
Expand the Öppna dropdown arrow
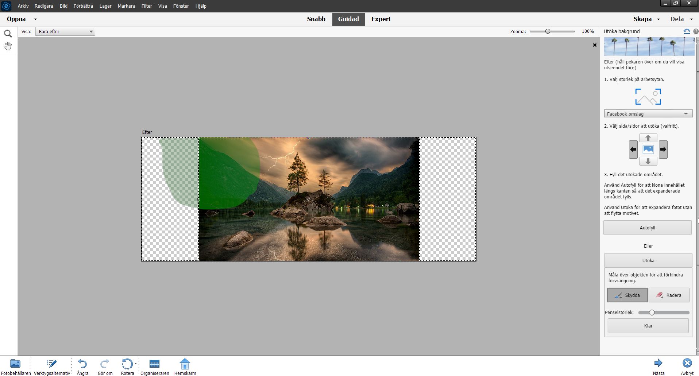coord(35,19)
